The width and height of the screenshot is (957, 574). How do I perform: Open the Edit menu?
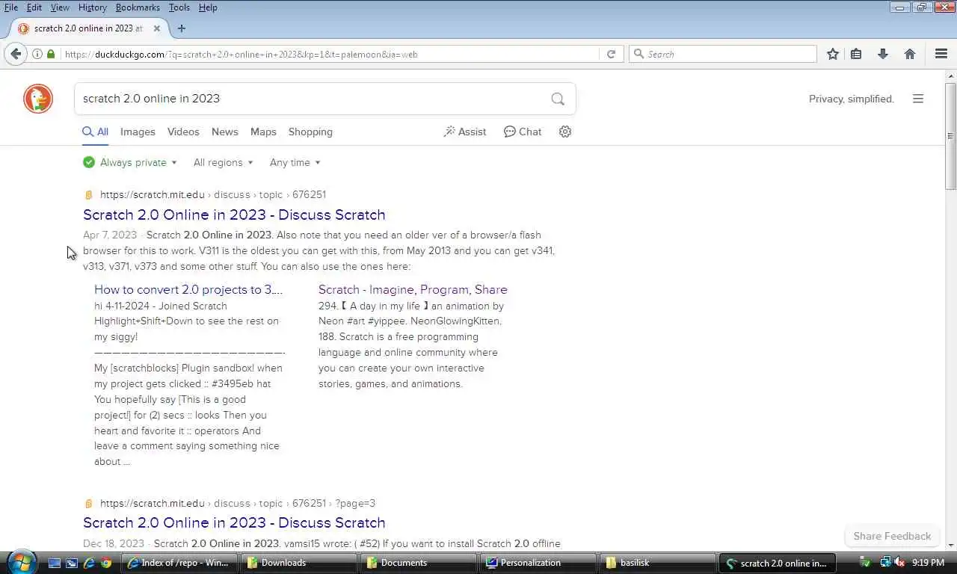point(34,7)
